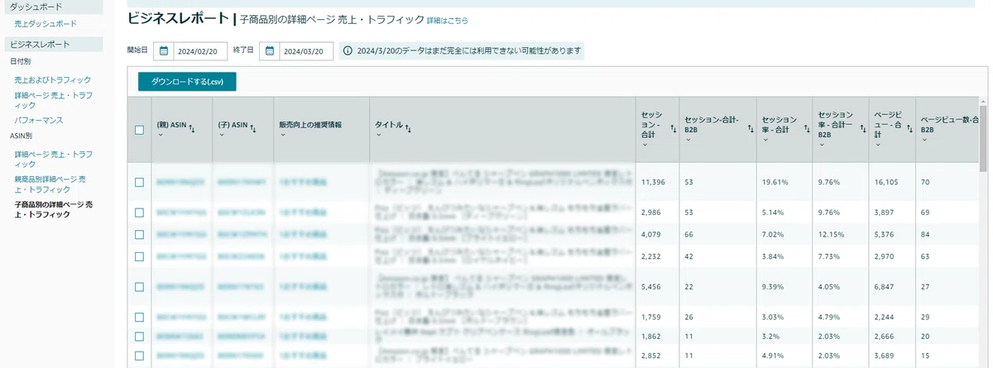This screenshot has height=368, width=993.
Task: Sort by セッション率 - 合計 B2B column arrows
Action: [861, 129]
